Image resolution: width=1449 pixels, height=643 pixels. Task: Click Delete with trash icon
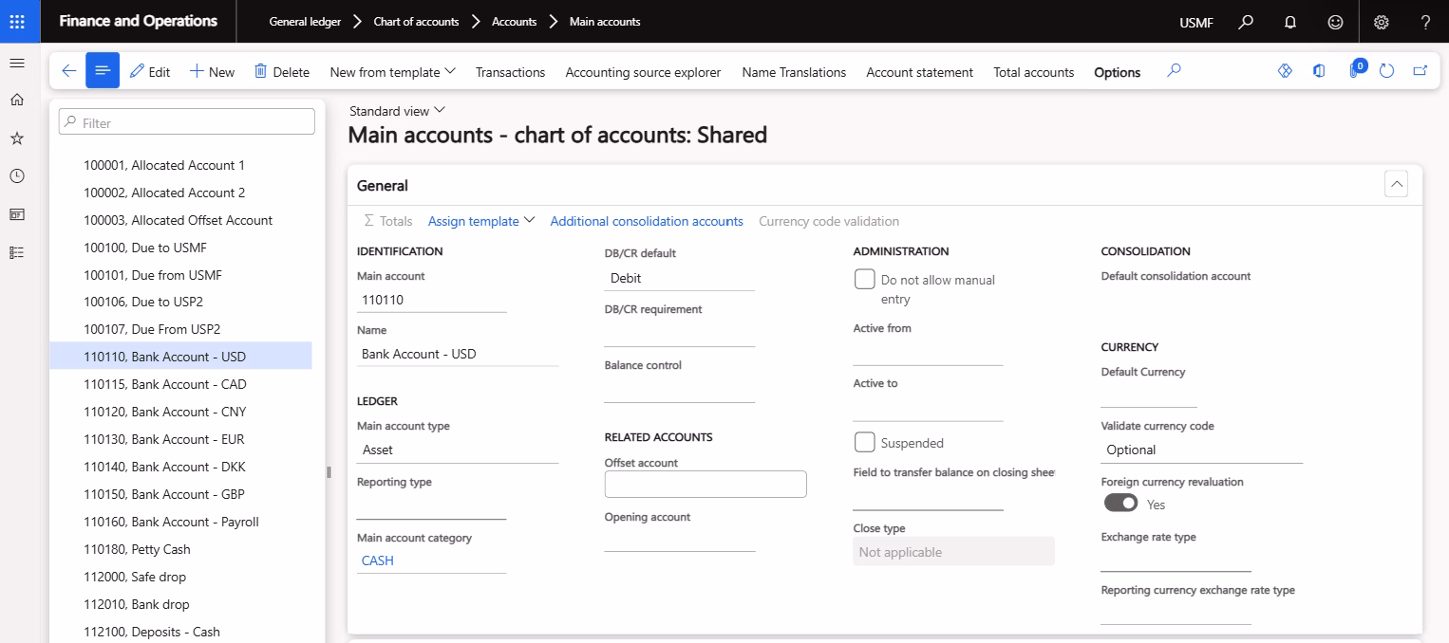[x=282, y=72]
